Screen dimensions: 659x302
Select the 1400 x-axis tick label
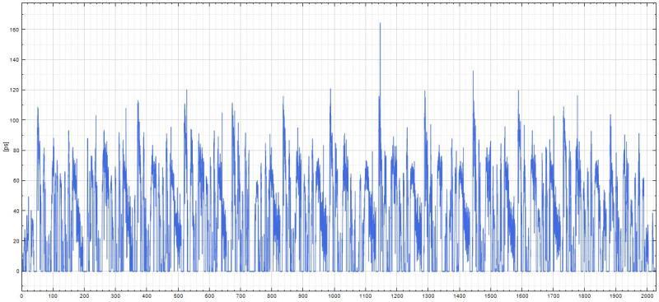pyautogui.click(x=460, y=296)
